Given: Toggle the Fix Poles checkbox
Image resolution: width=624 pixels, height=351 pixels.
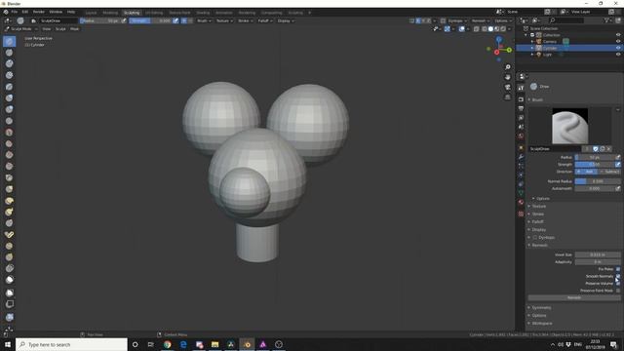Looking at the screenshot, I should pos(617,269).
